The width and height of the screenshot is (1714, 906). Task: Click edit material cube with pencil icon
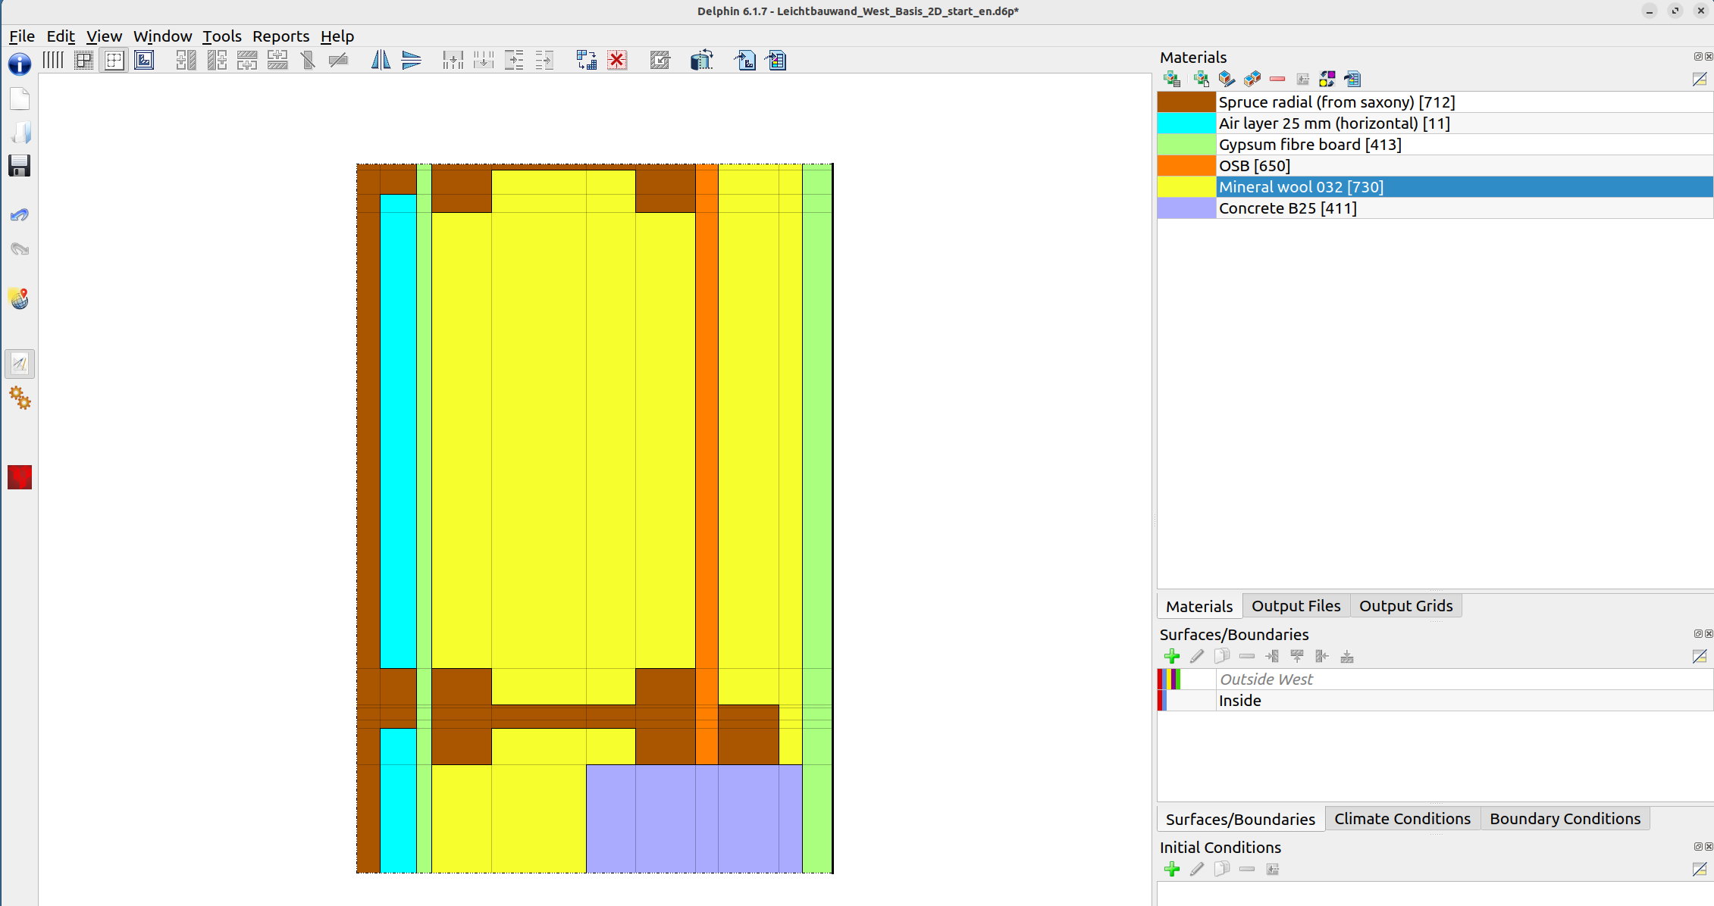coord(1227,79)
